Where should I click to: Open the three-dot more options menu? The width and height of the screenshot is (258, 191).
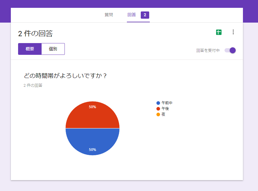point(233,32)
